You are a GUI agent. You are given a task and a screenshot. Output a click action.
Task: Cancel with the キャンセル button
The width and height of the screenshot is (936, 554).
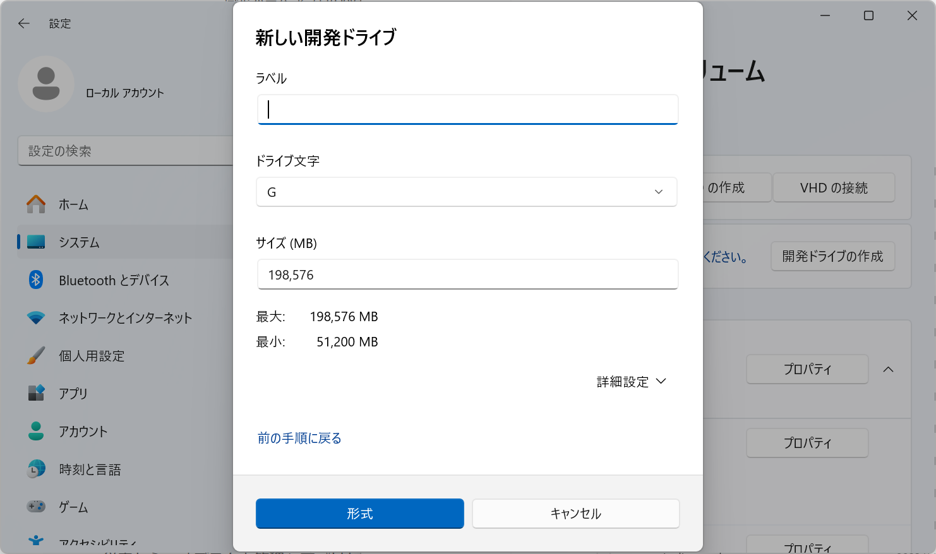[x=575, y=514]
